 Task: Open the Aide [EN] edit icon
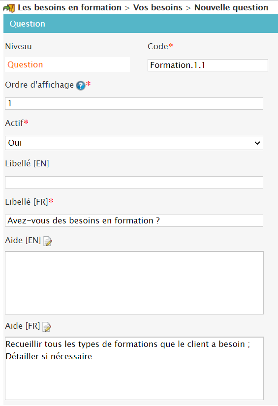pyautogui.click(x=48, y=241)
